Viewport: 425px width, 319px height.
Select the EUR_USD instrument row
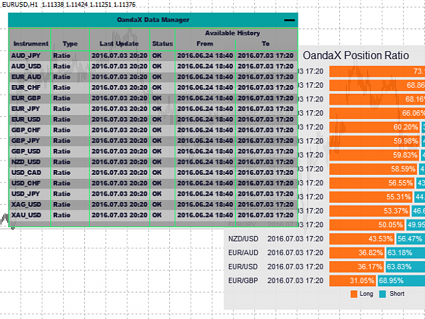tap(153, 120)
